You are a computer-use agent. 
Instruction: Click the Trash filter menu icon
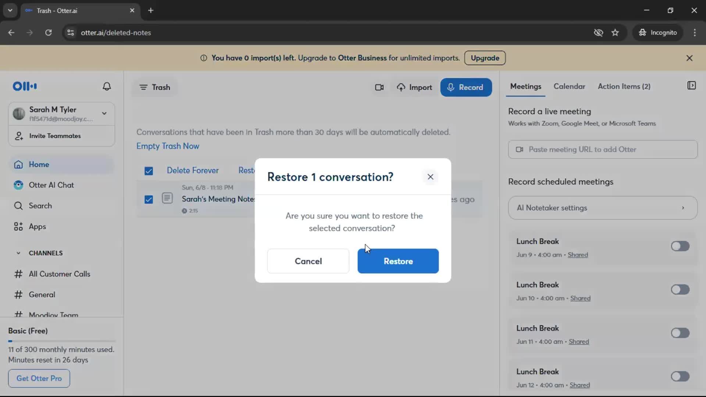pyautogui.click(x=143, y=87)
